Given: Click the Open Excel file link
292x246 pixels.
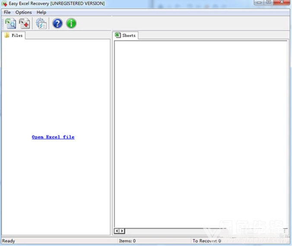Looking at the screenshot, I should tap(53, 137).
